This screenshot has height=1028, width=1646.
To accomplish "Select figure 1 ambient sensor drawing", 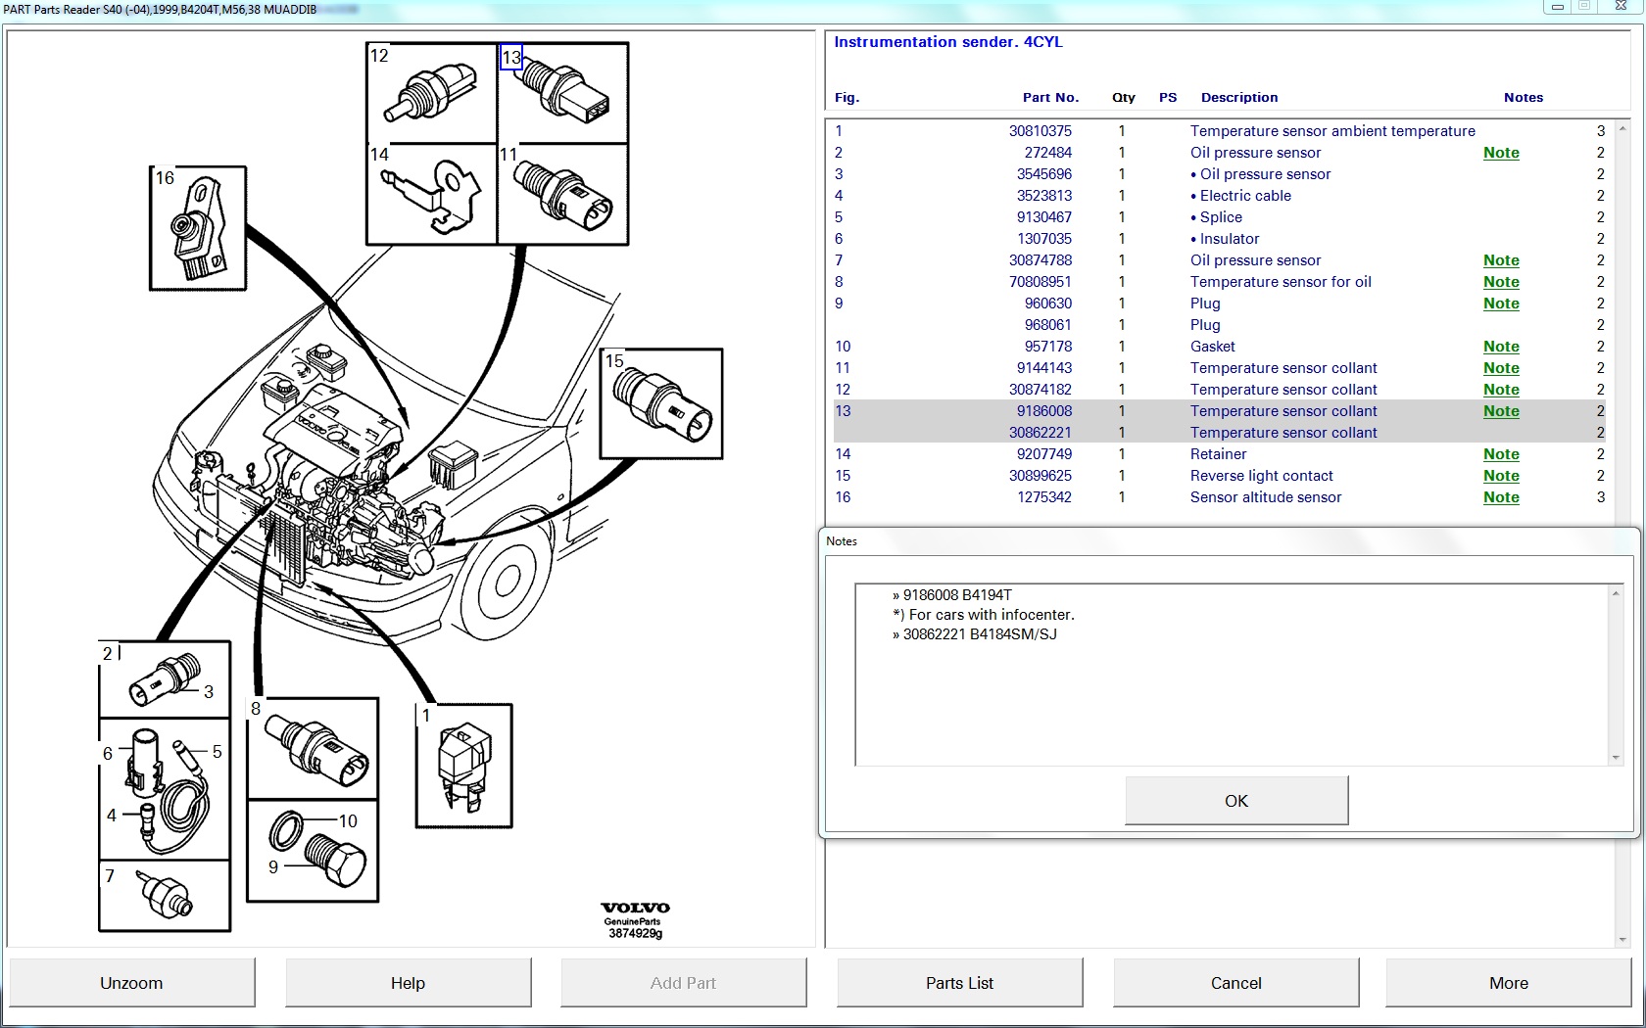I will 464,766.
